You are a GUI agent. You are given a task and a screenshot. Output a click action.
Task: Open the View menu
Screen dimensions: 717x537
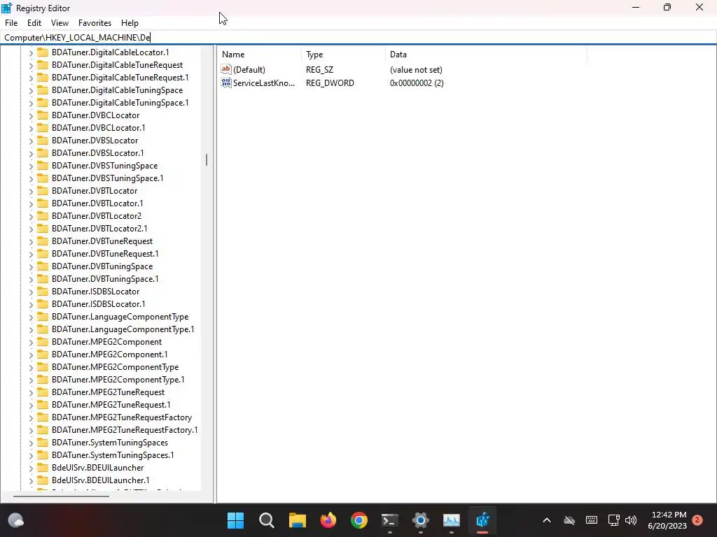[60, 23]
